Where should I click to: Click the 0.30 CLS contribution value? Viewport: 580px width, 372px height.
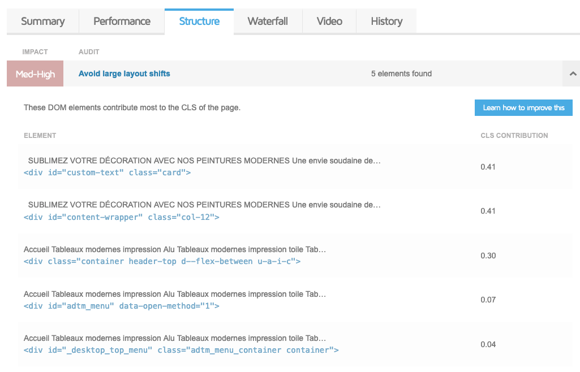[x=488, y=256]
